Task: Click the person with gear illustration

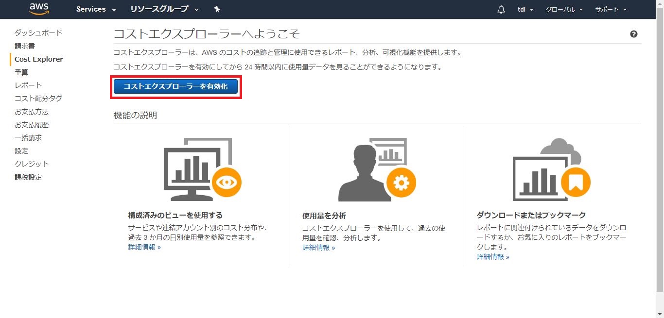Action: [x=377, y=169]
